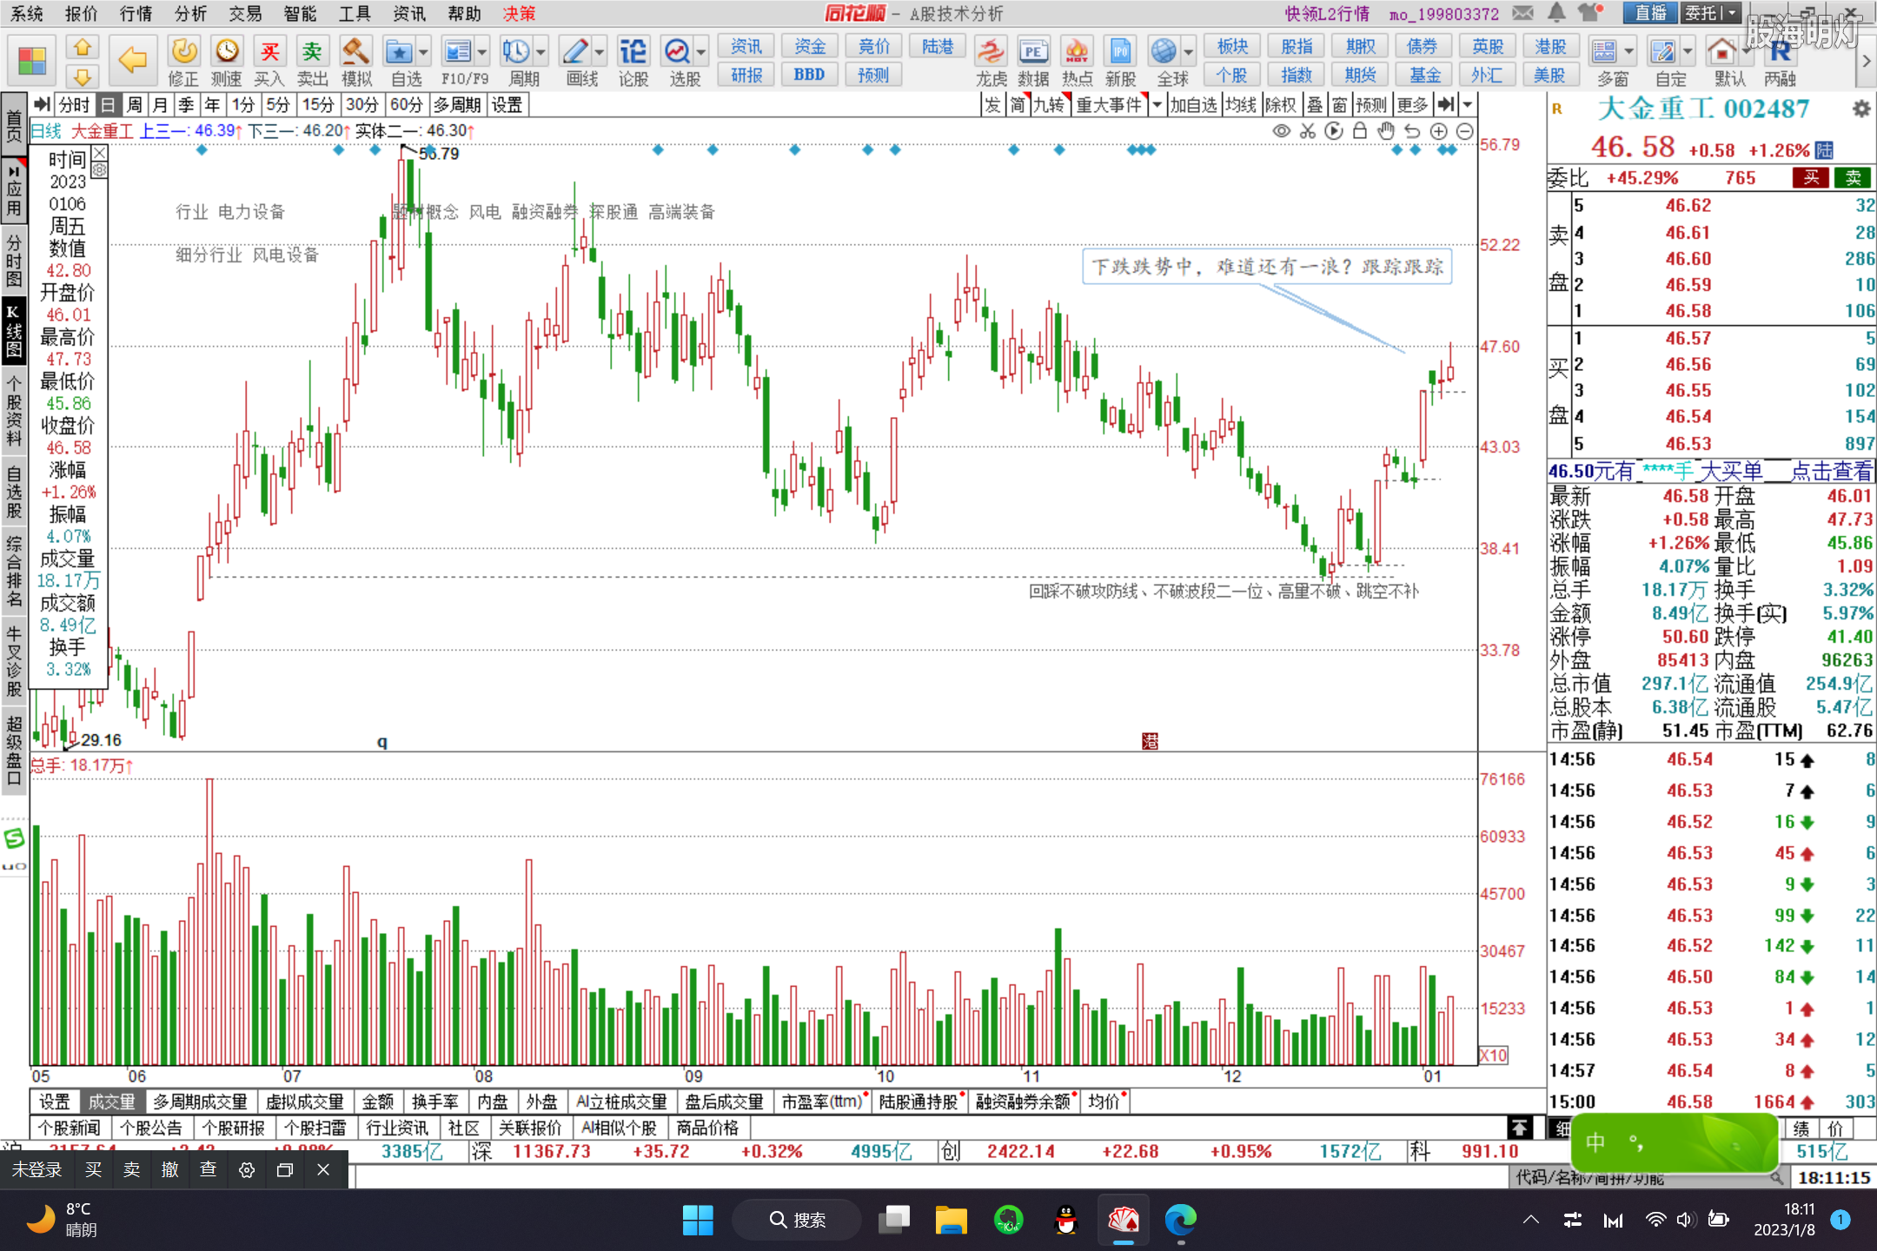The image size is (1877, 1251).
Task: Zoom in chart with plus circle icon
Action: coord(1438,131)
